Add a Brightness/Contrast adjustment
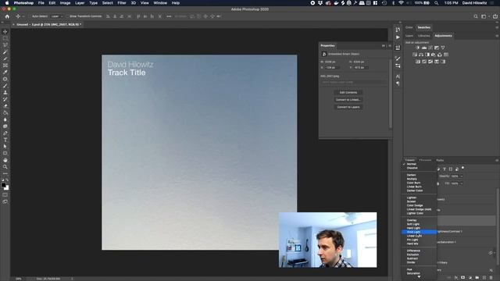The image size is (500, 281). [418, 48]
